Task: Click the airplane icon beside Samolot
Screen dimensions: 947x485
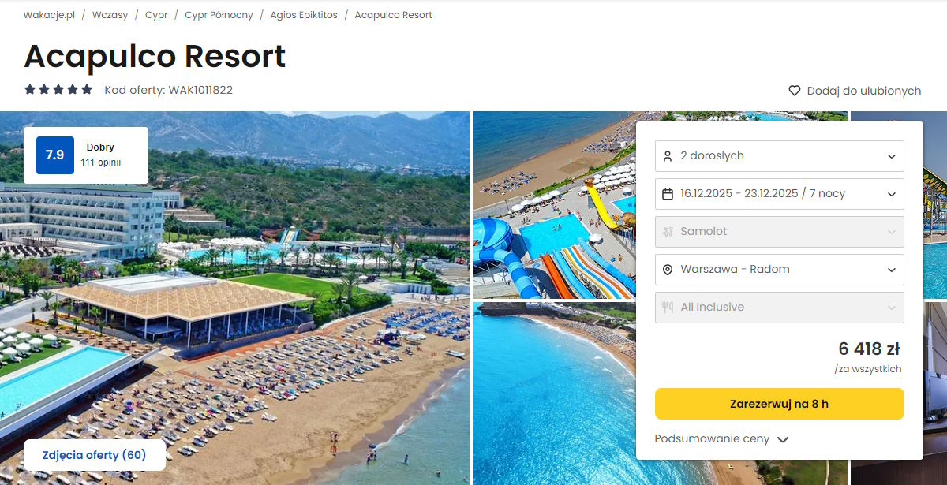Action: click(x=668, y=232)
